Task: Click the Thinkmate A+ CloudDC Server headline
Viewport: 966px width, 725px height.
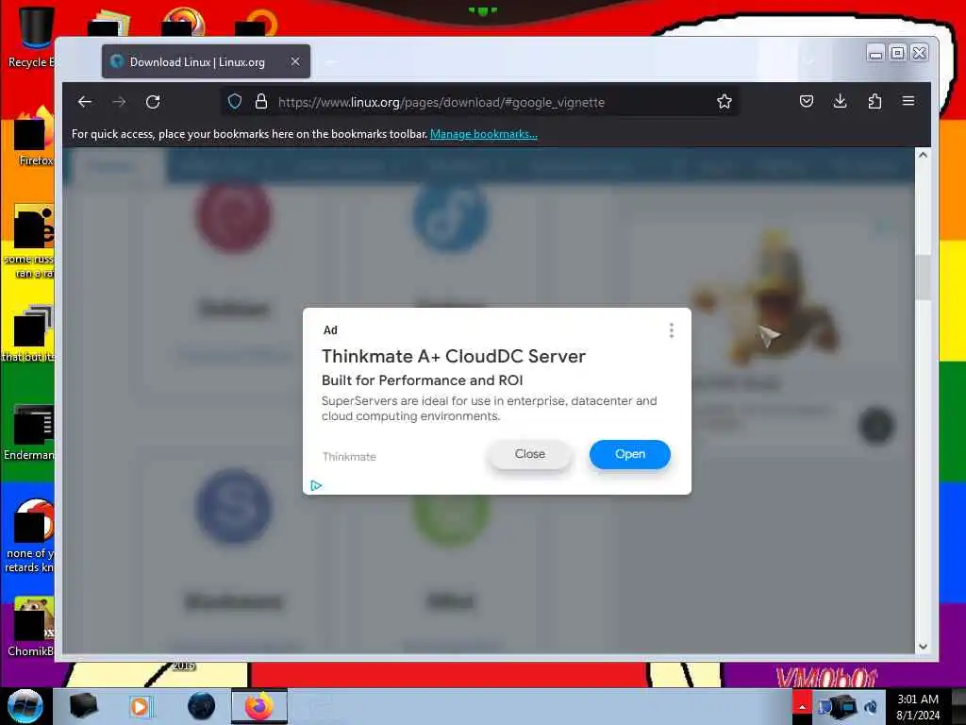Action: [454, 356]
